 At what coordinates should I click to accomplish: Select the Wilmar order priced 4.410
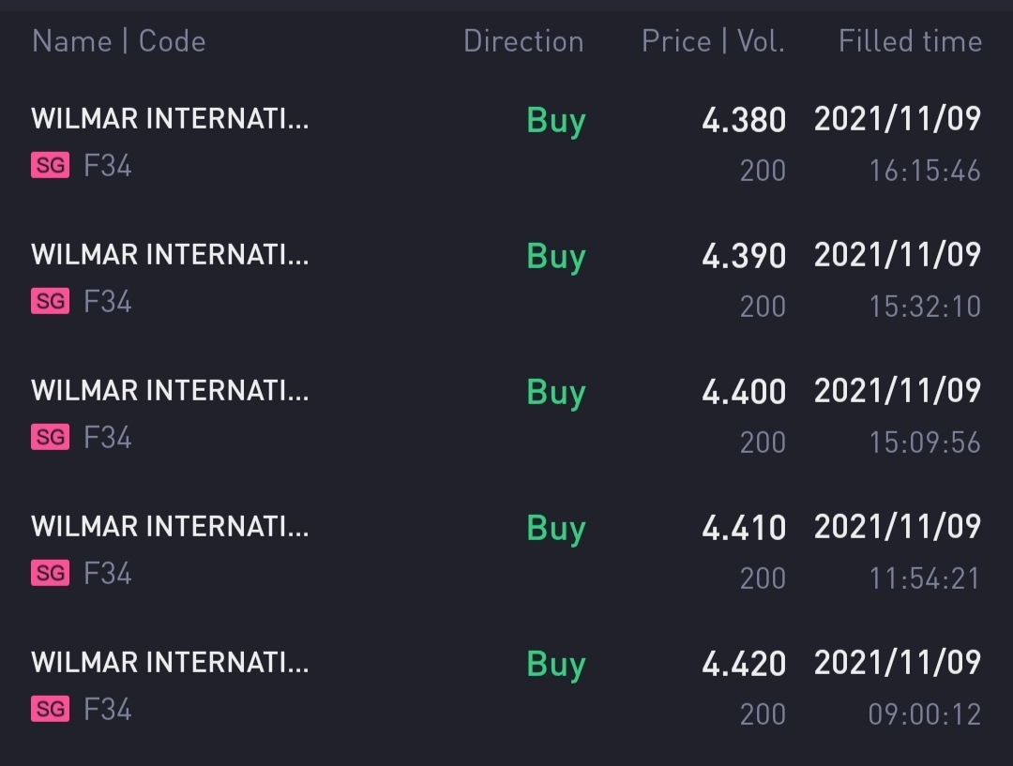click(170, 527)
